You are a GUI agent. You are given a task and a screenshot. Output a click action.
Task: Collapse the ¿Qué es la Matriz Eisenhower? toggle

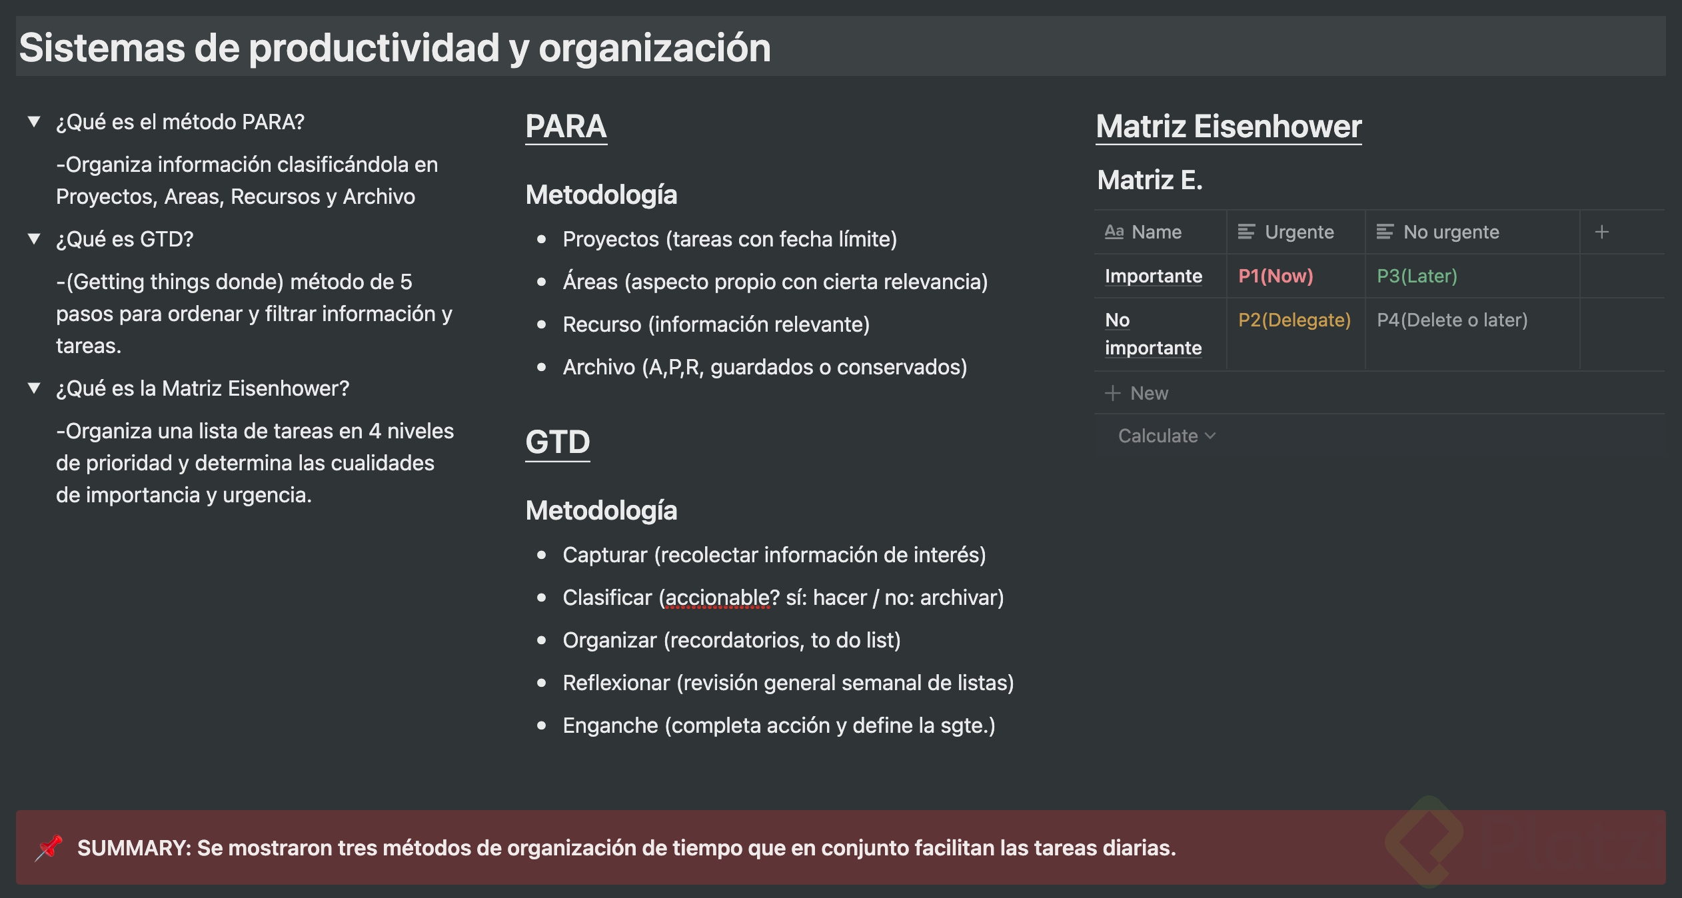click(35, 388)
